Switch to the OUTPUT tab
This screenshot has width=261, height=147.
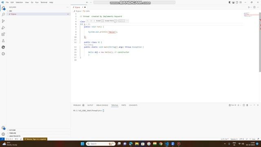pos(90,105)
